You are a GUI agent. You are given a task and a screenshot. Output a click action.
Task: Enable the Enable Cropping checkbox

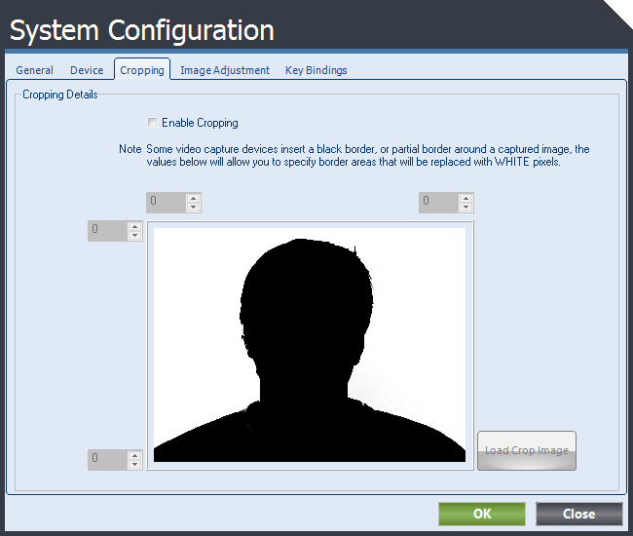[152, 123]
